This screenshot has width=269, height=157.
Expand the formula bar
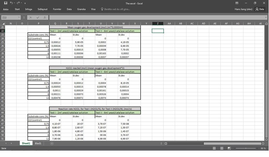(x=266, y=17)
